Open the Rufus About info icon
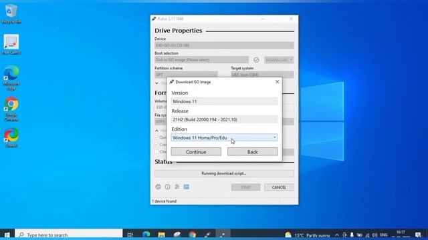428x240 pixels. 167,187
